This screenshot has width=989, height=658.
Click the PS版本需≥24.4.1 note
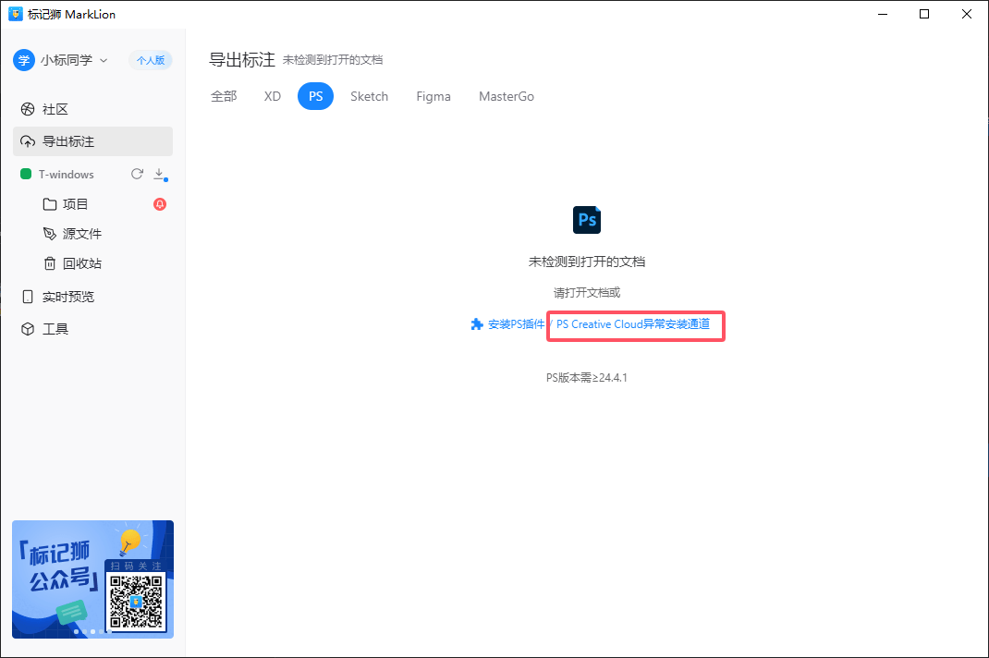pyautogui.click(x=587, y=378)
